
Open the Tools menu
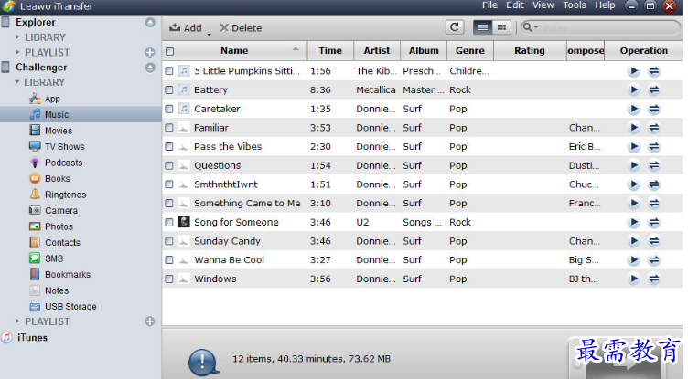[575, 5]
